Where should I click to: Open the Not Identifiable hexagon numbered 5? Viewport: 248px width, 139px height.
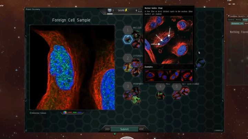[177, 86]
